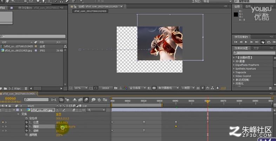
Task: Click the show channel RGB icon
Action: (x=125, y=88)
